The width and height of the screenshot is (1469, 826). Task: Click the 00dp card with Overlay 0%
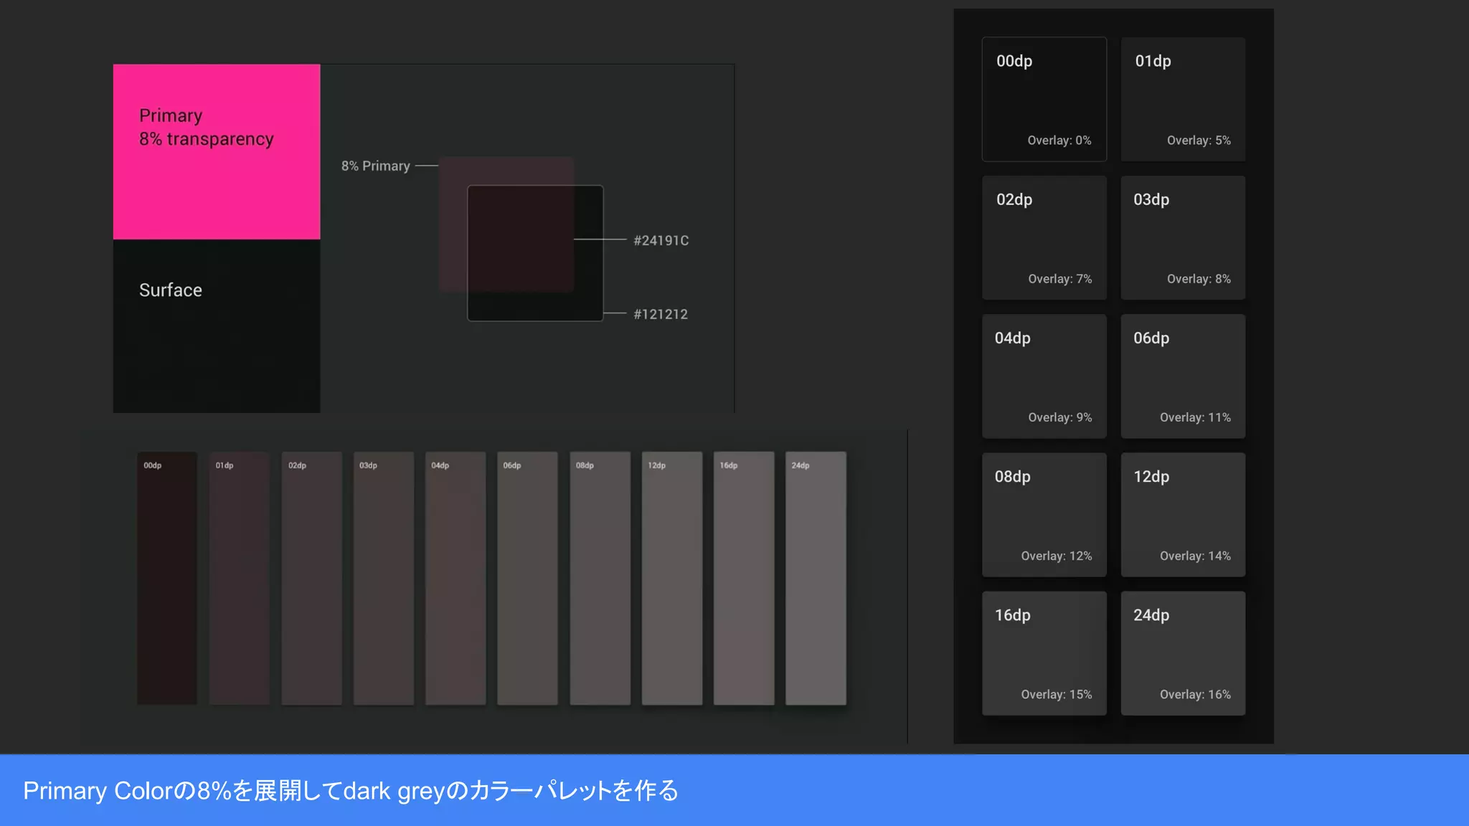click(1044, 99)
